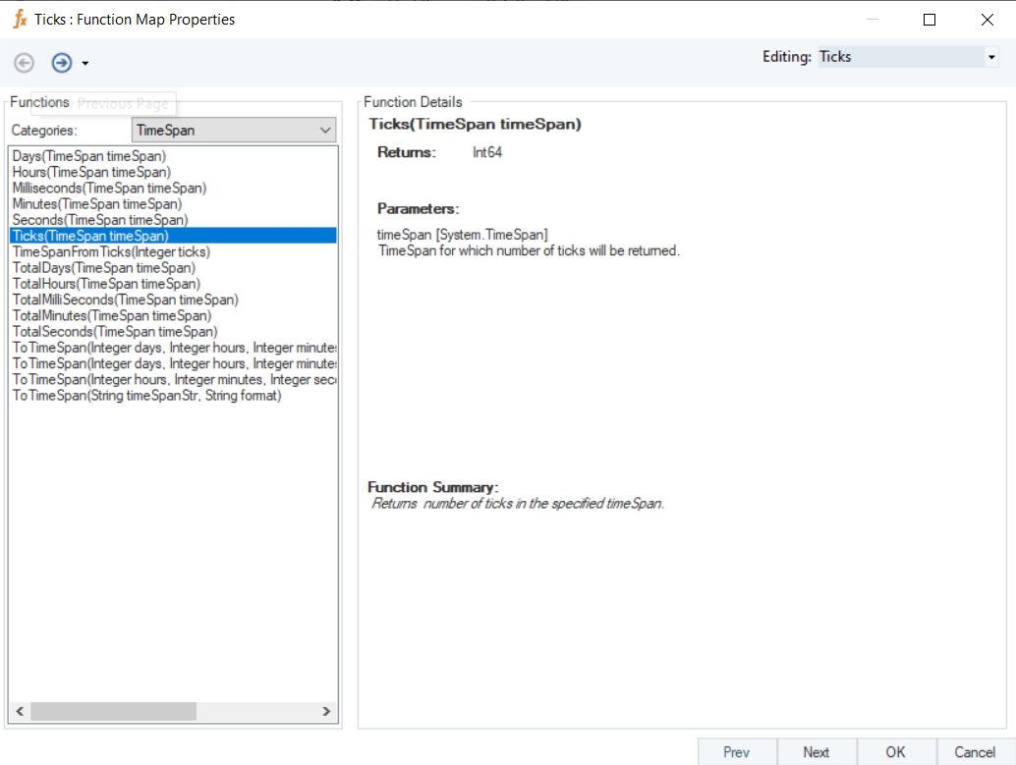Select TotalSeconds(TimeSpan timeSpan) entry
Image resolution: width=1016 pixels, height=765 pixels.
coord(115,332)
